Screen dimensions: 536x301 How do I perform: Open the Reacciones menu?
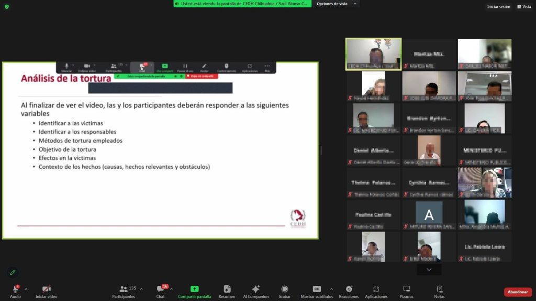[x=349, y=291]
